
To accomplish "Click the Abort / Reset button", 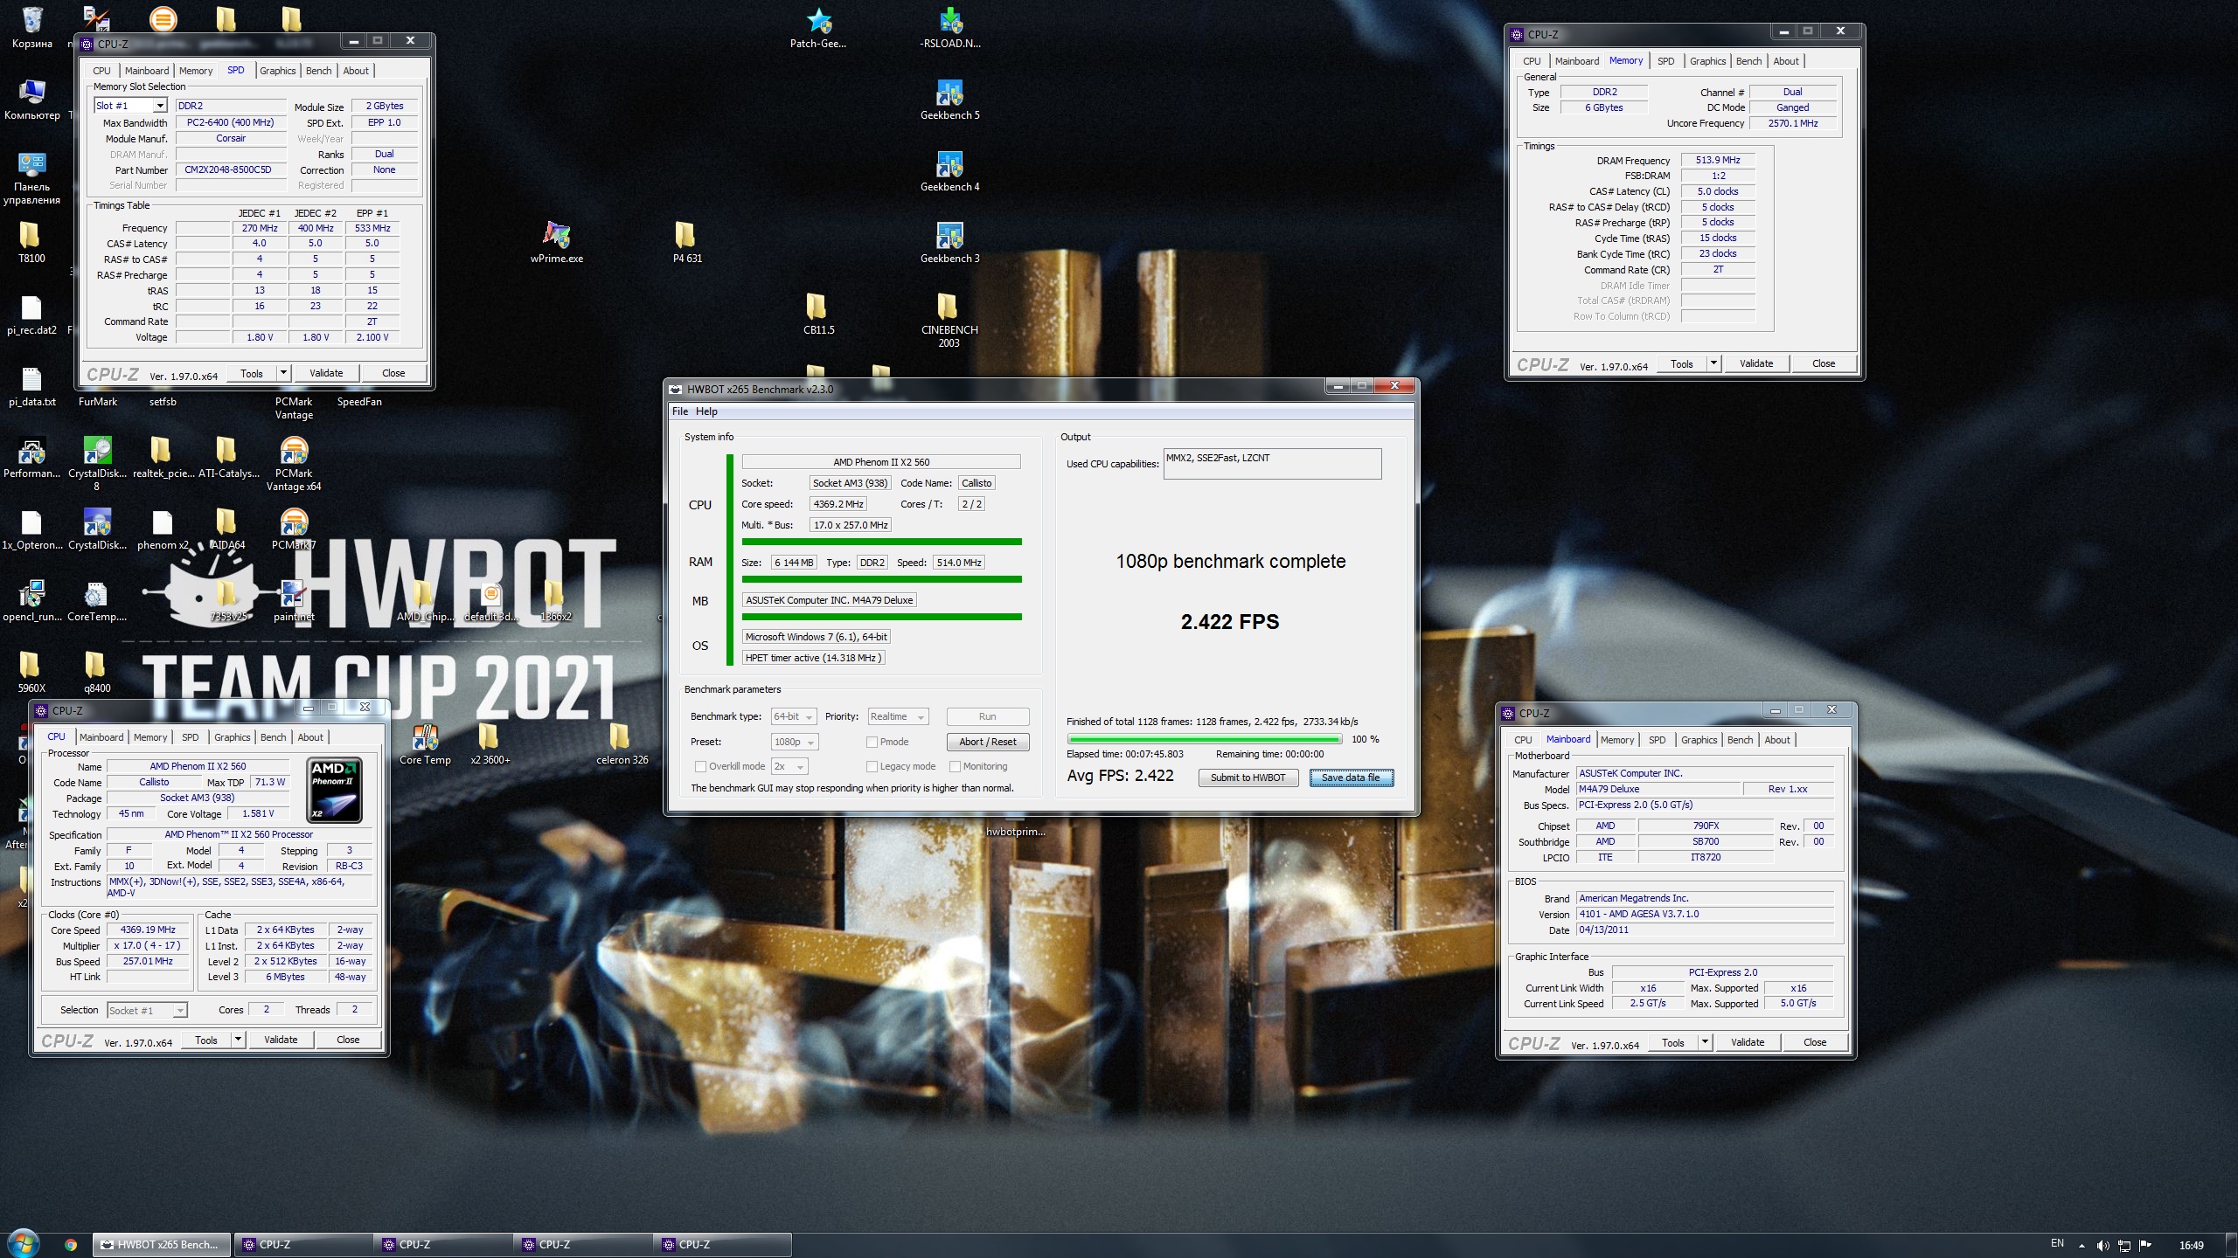I will pyautogui.click(x=988, y=742).
